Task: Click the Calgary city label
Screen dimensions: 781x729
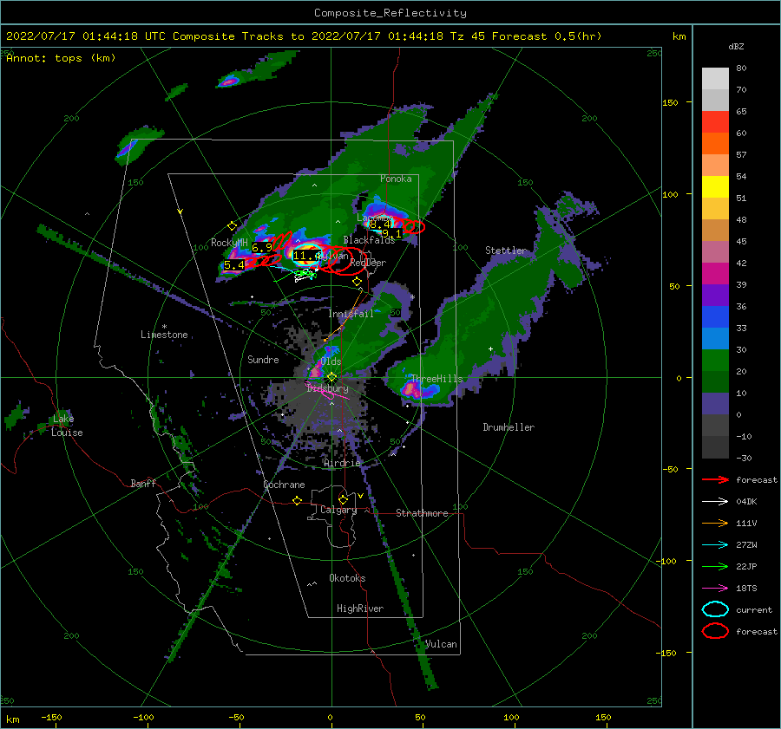Action: [338, 510]
